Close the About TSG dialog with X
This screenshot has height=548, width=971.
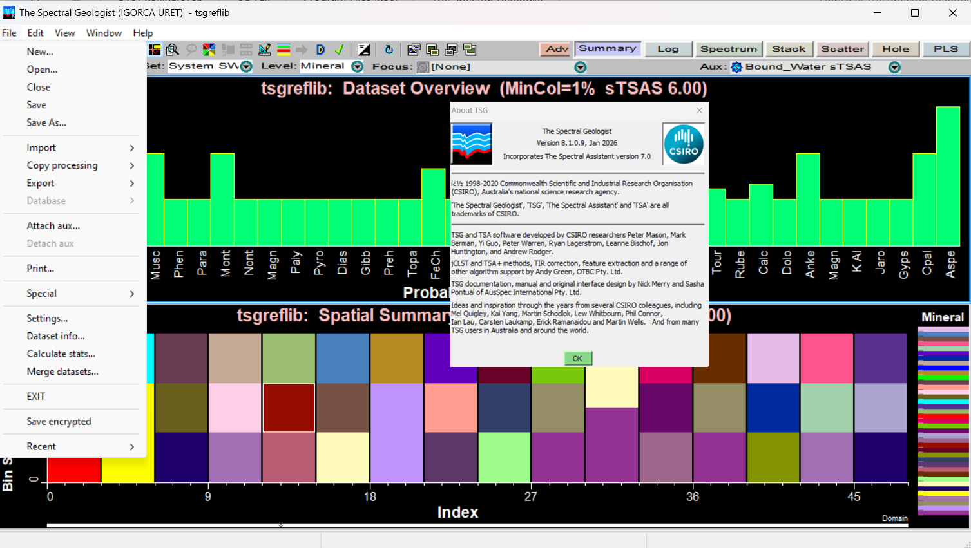click(699, 111)
